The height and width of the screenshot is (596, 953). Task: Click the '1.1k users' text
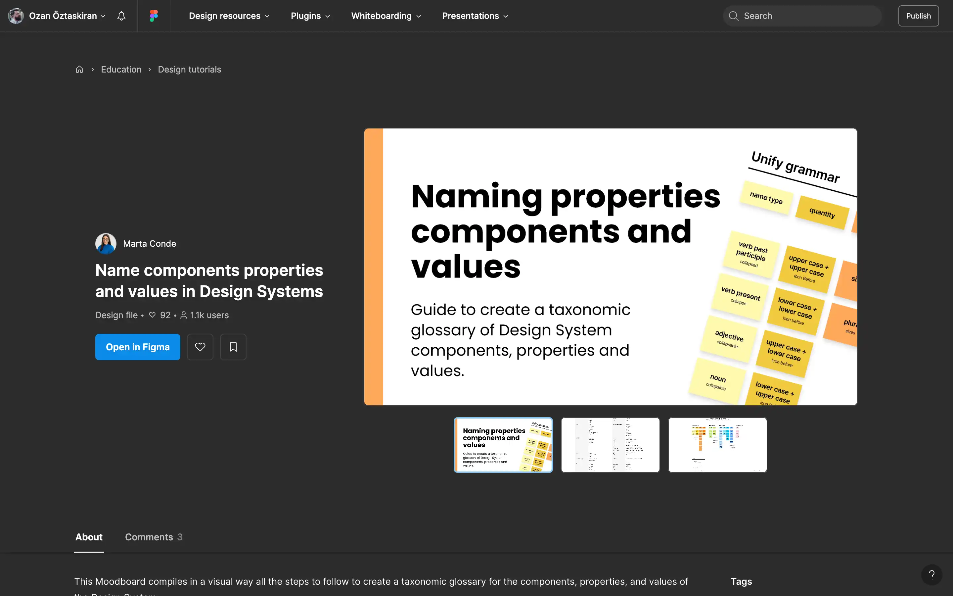pos(209,315)
